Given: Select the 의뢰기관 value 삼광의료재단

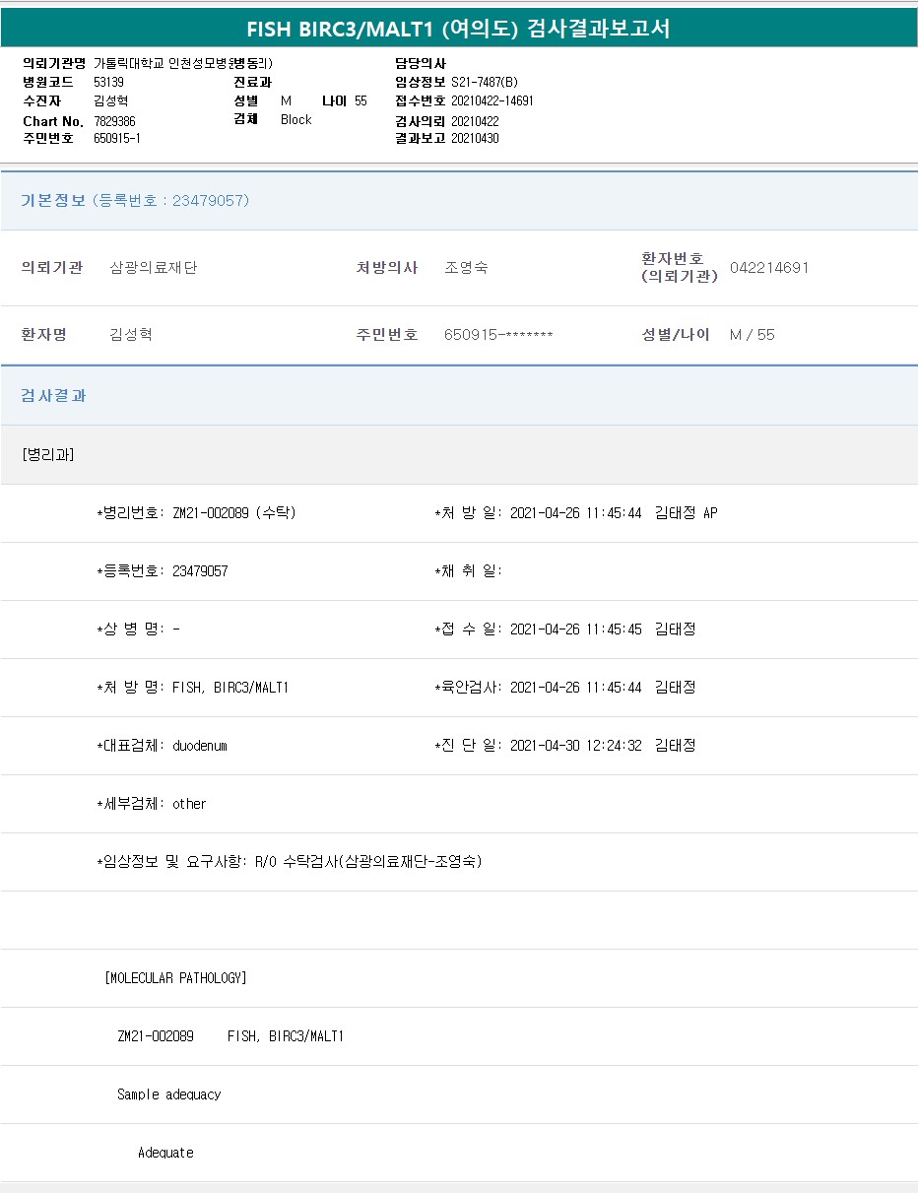Looking at the screenshot, I should 153,268.
